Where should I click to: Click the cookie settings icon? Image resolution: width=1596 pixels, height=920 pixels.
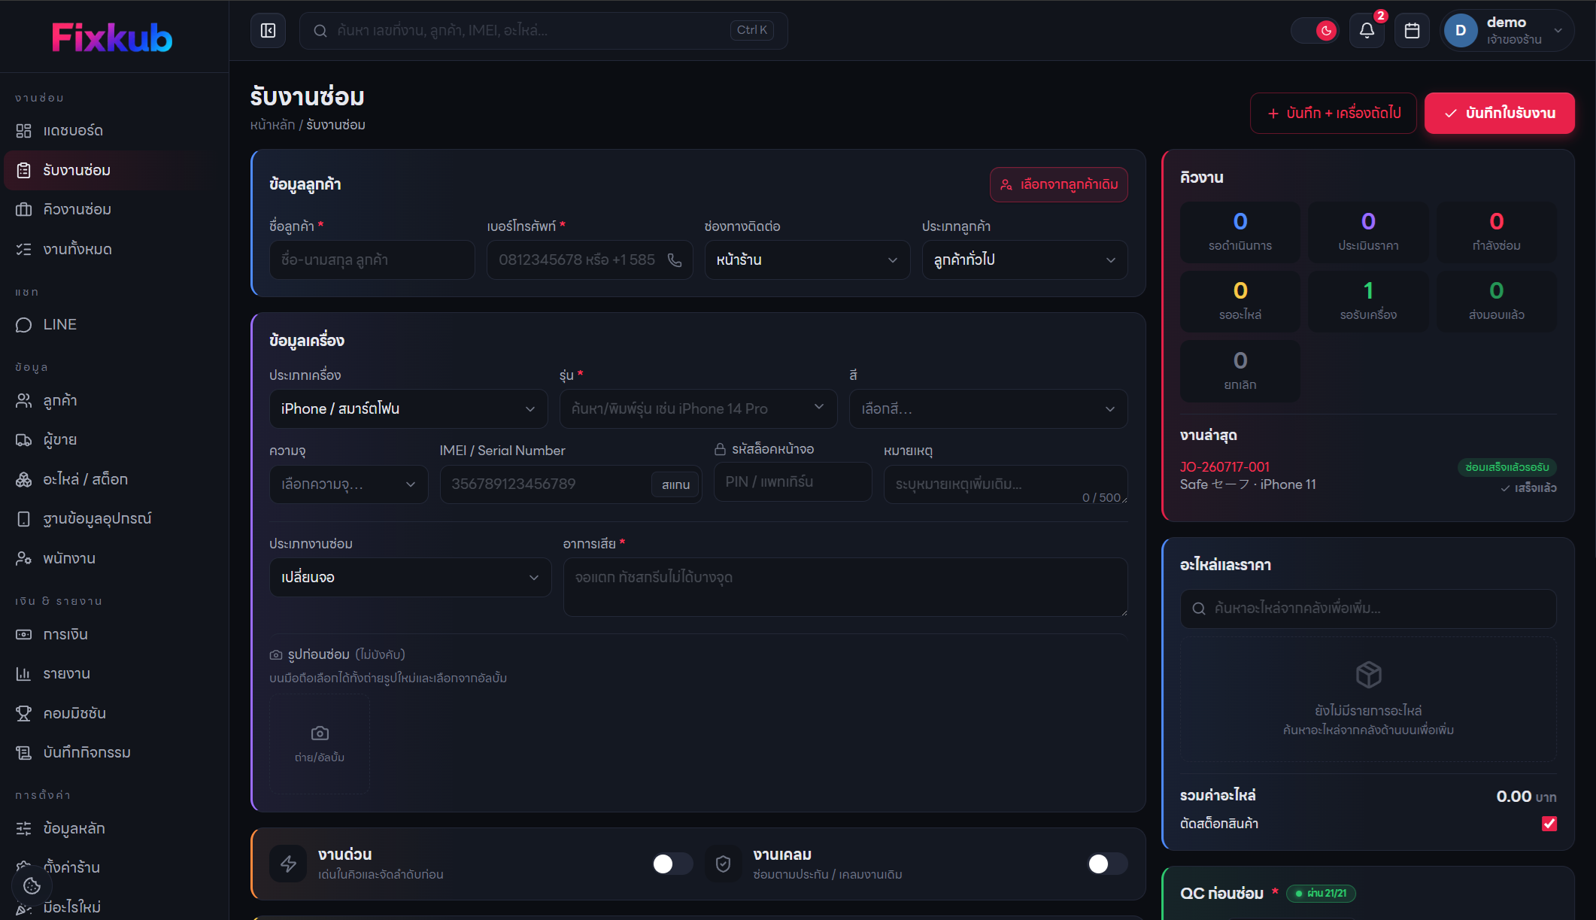[x=32, y=885]
